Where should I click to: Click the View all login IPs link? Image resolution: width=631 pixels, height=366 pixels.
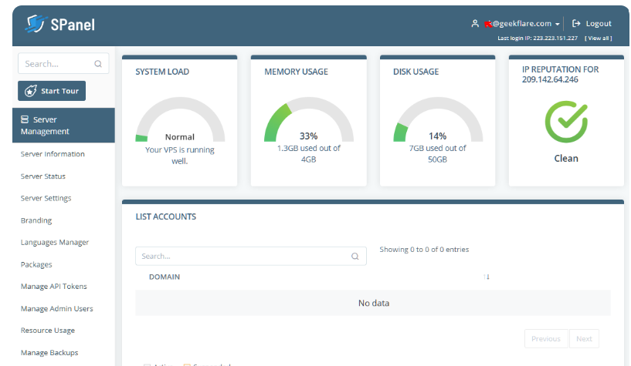coord(598,38)
